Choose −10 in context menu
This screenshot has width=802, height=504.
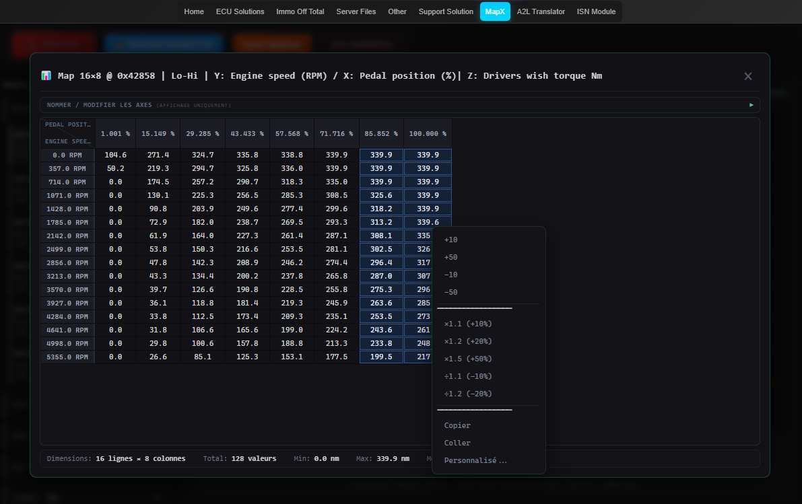(x=488, y=275)
